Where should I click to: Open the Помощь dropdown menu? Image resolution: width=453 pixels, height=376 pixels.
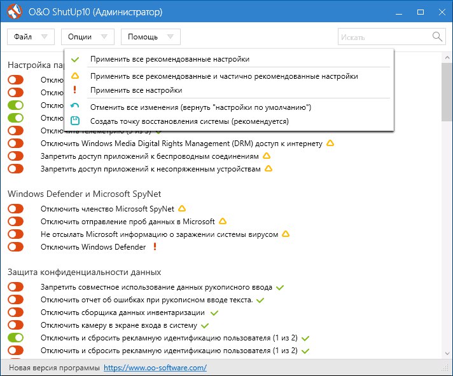coord(150,37)
